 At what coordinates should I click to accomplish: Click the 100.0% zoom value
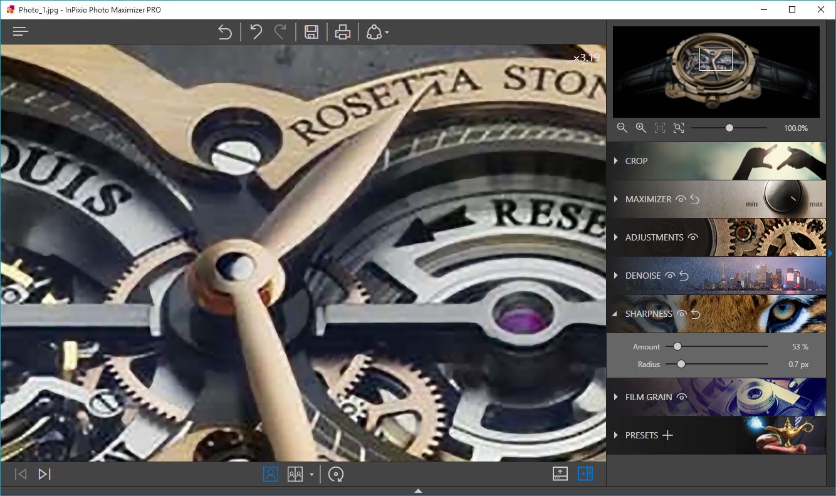pos(796,128)
